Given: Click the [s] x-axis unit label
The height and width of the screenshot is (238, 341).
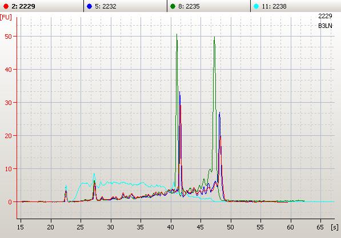Looking at the screenshot, I should [x=335, y=227].
